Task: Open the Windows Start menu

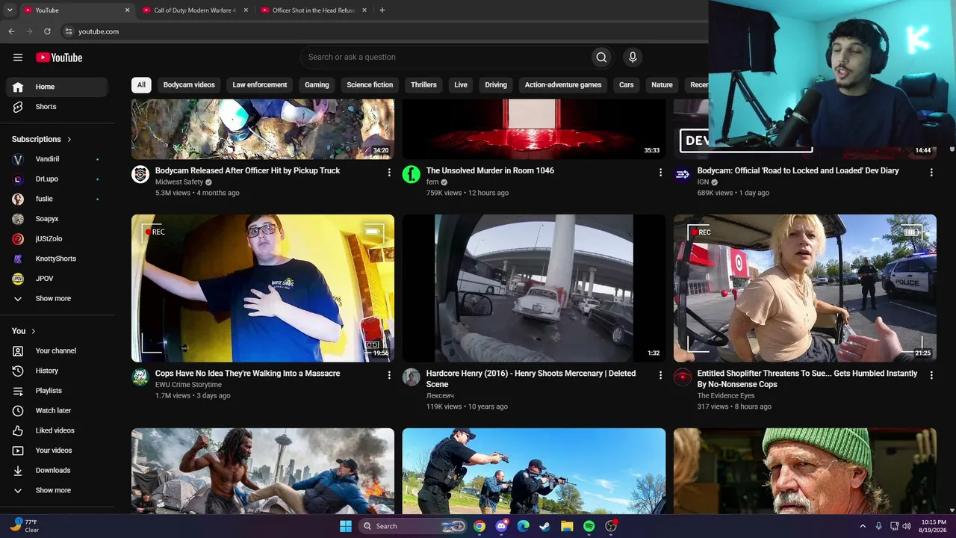Action: point(346,526)
